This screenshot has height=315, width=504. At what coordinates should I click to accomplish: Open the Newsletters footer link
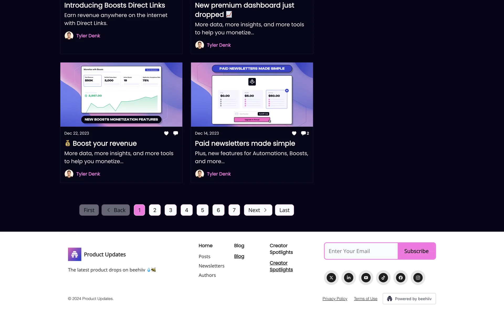pos(211,266)
